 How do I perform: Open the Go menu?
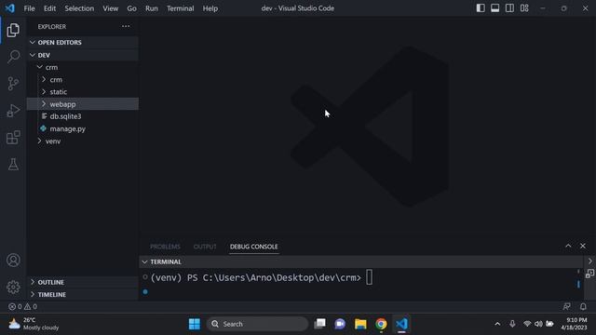click(131, 8)
